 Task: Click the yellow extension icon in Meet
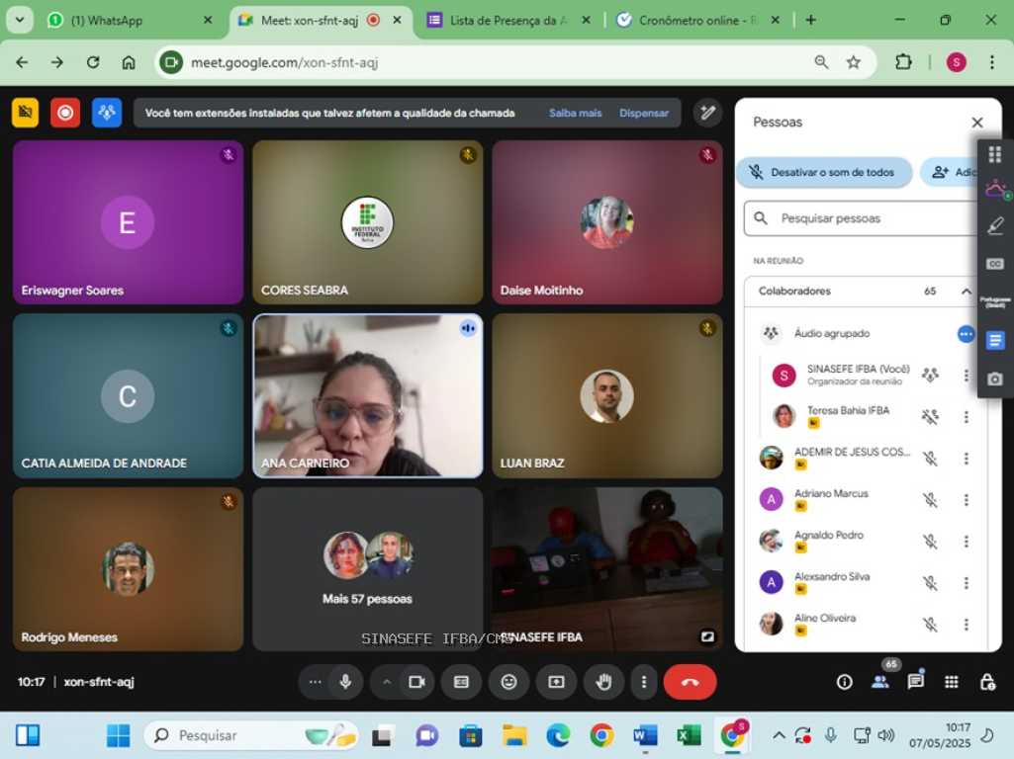25,113
